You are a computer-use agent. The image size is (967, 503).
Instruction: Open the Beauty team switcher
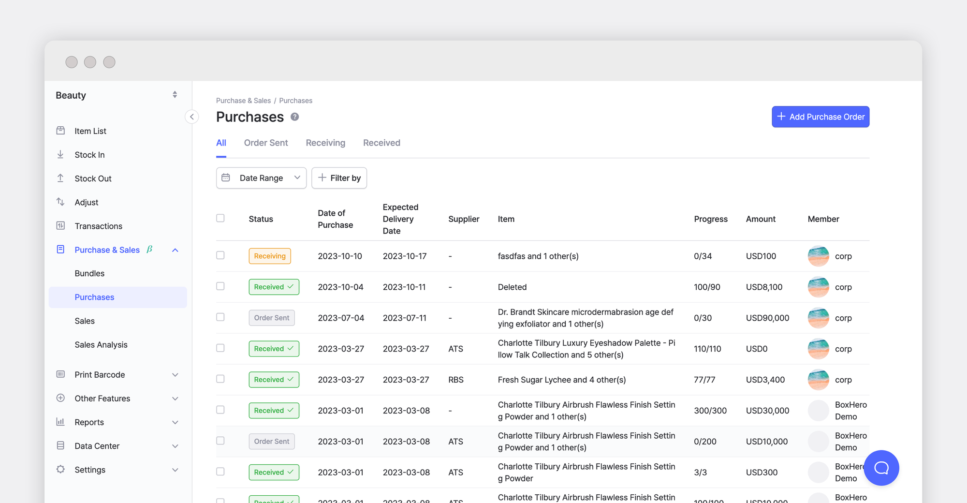(117, 95)
